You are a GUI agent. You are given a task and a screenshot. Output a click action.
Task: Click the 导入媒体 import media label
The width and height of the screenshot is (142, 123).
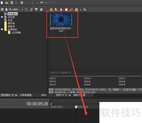[14, 10]
